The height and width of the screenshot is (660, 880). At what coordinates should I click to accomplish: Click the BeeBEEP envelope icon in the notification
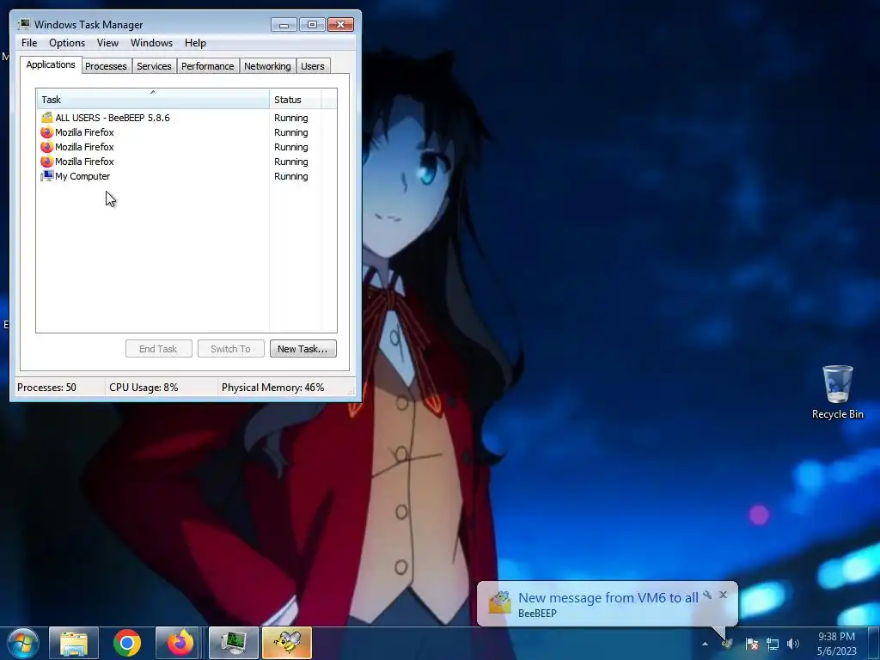(499, 603)
